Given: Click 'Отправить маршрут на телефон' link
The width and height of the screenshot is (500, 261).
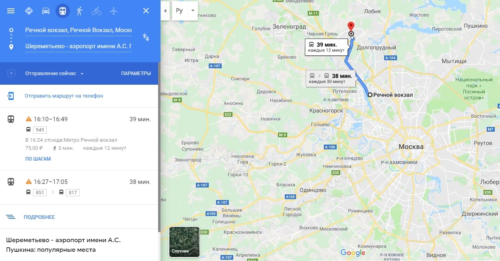Looking at the screenshot, I should pos(64,96).
